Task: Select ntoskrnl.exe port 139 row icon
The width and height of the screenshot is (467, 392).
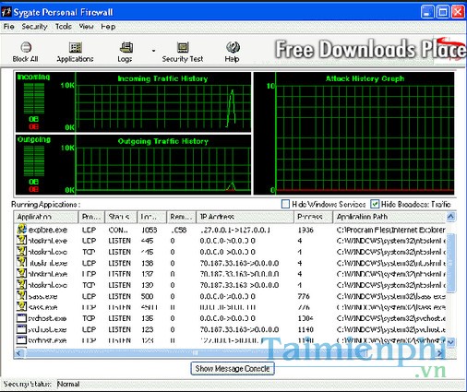Action: tap(21, 285)
